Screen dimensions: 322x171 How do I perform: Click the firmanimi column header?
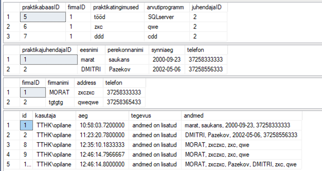point(60,83)
